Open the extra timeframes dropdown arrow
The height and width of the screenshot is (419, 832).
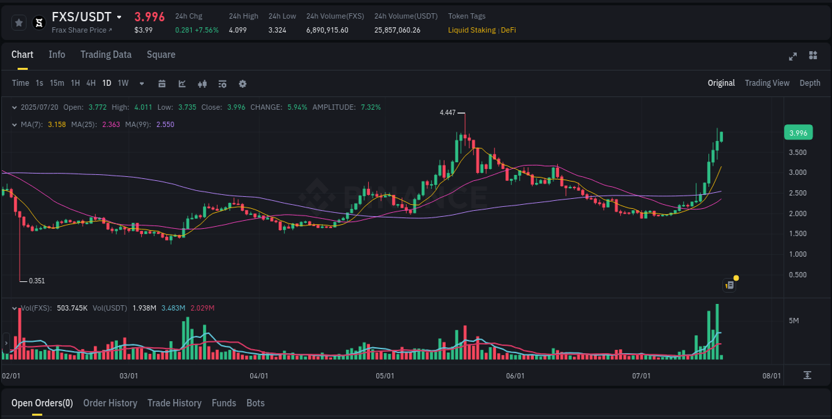coord(140,83)
